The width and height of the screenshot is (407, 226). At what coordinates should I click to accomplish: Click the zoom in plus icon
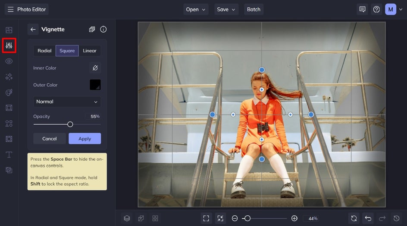[294, 218]
